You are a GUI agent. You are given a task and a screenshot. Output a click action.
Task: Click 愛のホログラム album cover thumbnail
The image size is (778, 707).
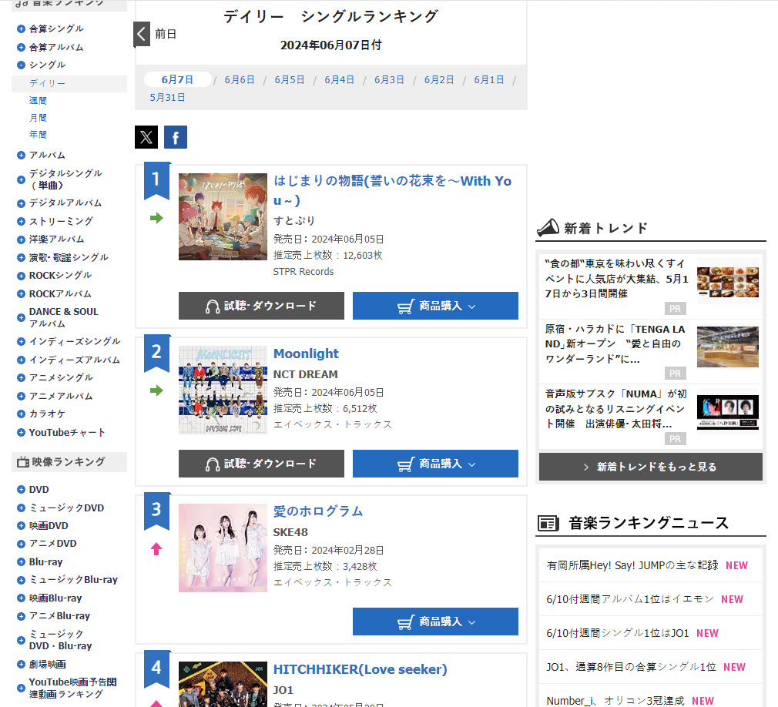click(x=223, y=548)
